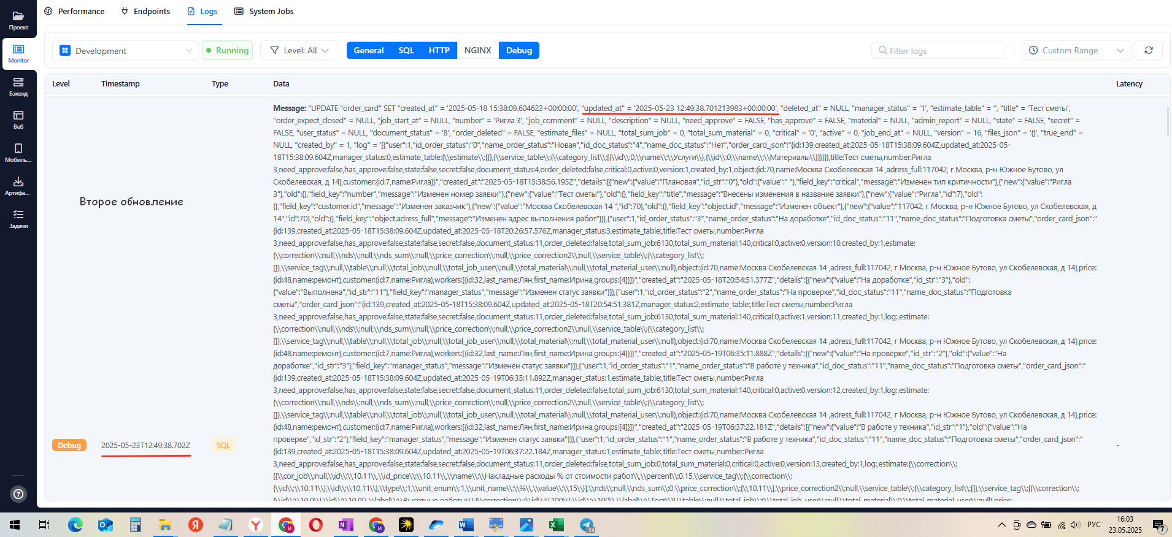Click the battery status tray icon
This screenshot has height=537, width=1172.
(1046, 525)
